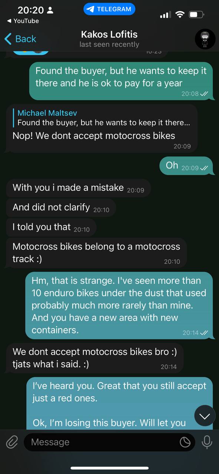Viewport: 219px width, 474px height.
Task: Jump to the latest message with the down arrow
Action: point(205,416)
